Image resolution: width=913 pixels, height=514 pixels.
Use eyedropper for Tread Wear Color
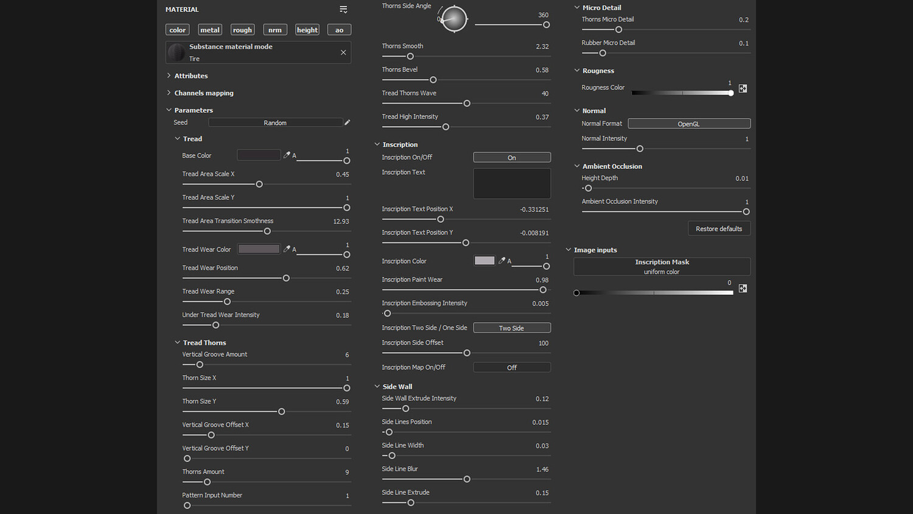[287, 248]
